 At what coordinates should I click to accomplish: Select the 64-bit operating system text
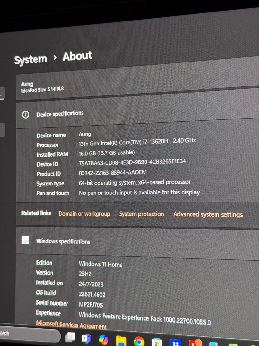pyautogui.click(x=135, y=183)
